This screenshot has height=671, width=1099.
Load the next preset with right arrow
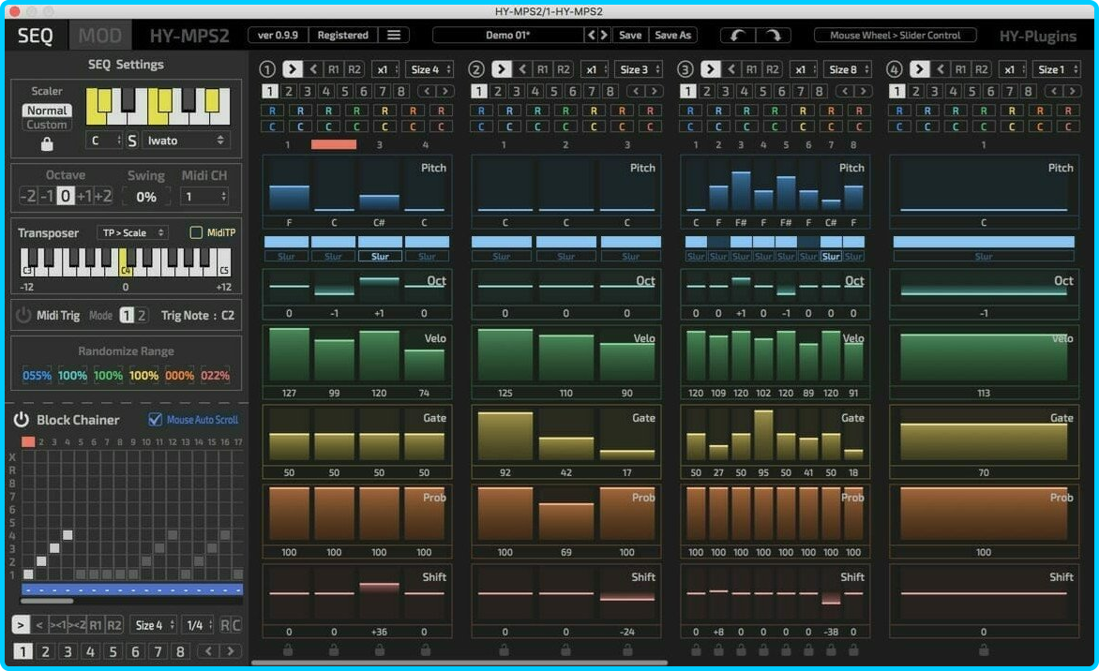(x=604, y=35)
